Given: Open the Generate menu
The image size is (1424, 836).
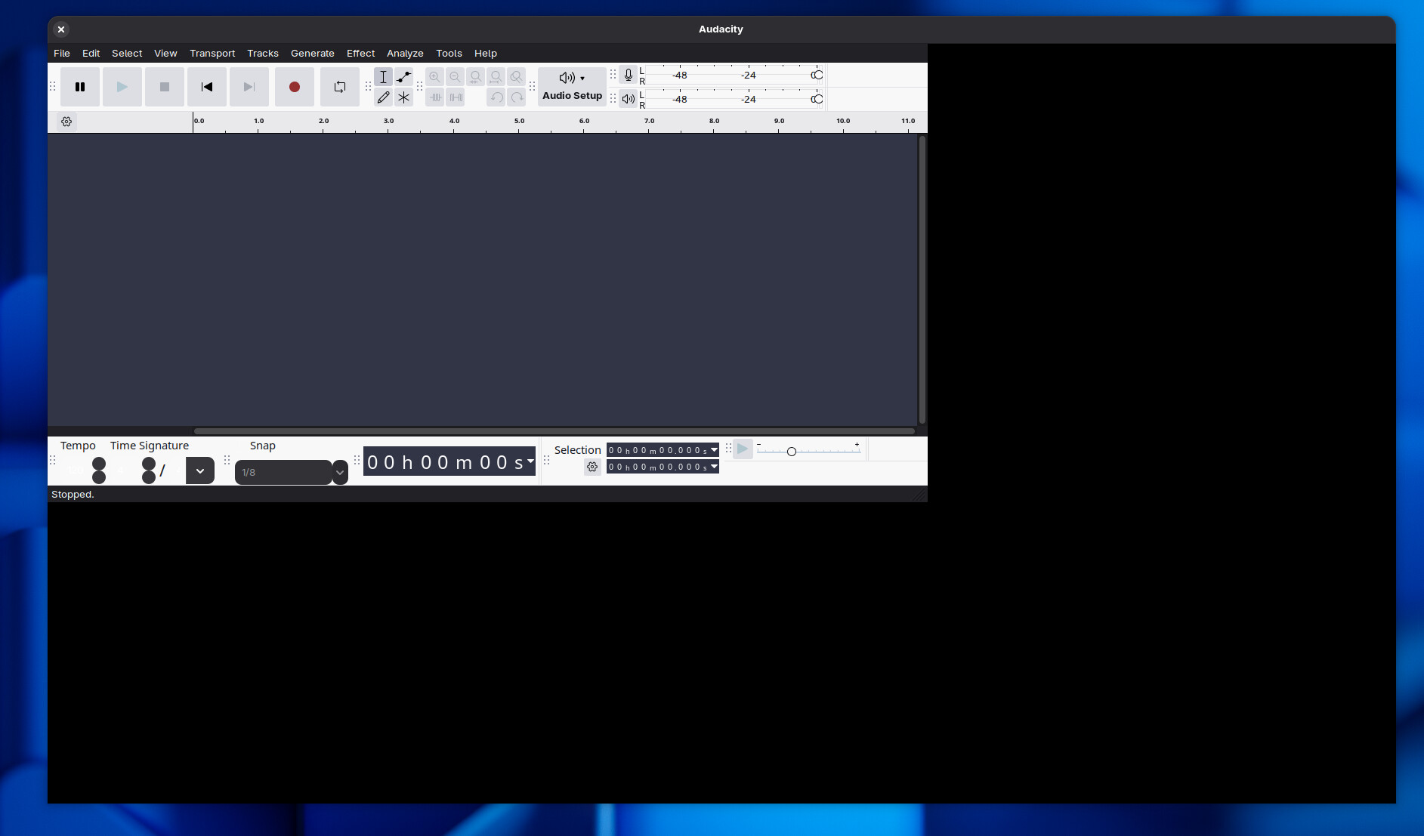Looking at the screenshot, I should click(312, 53).
